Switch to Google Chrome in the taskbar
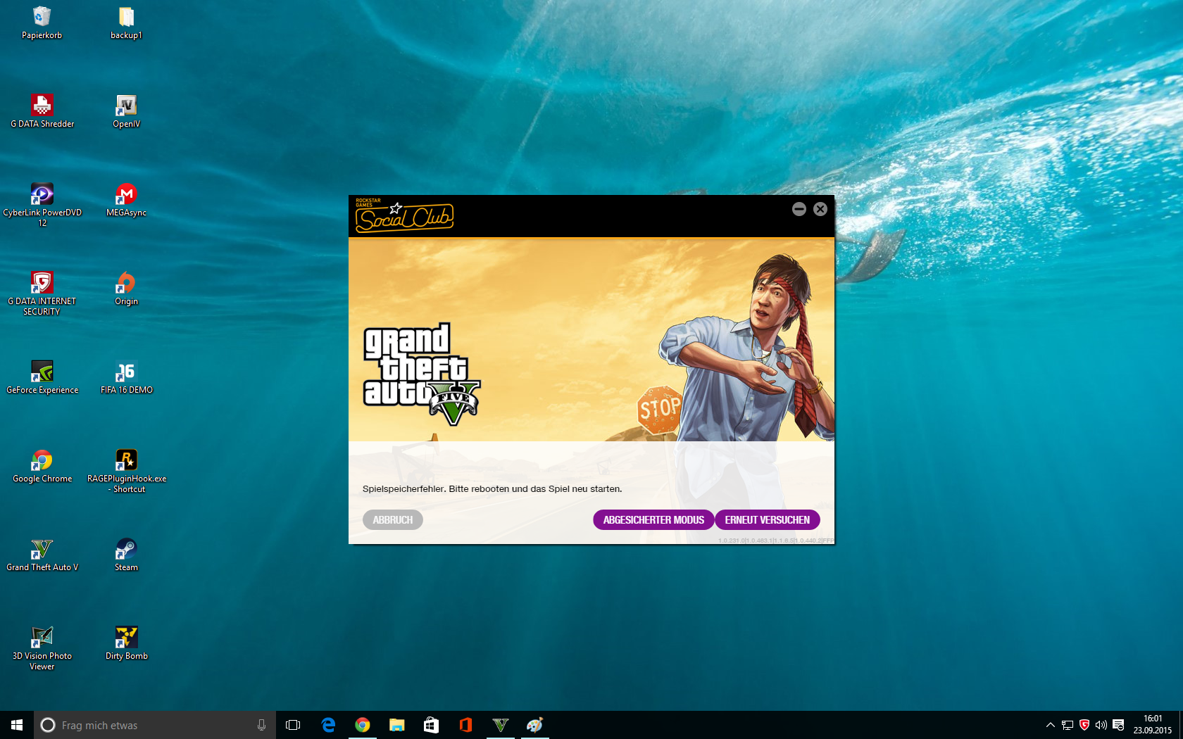The width and height of the screenshot is (1183, 739). (363, 725)
